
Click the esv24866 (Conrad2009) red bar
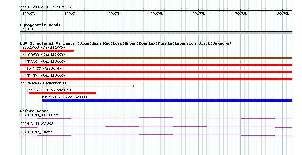tap(62, 93)
